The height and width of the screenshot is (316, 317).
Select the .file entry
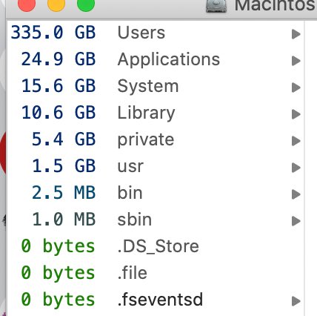click(x=156, y=273)
